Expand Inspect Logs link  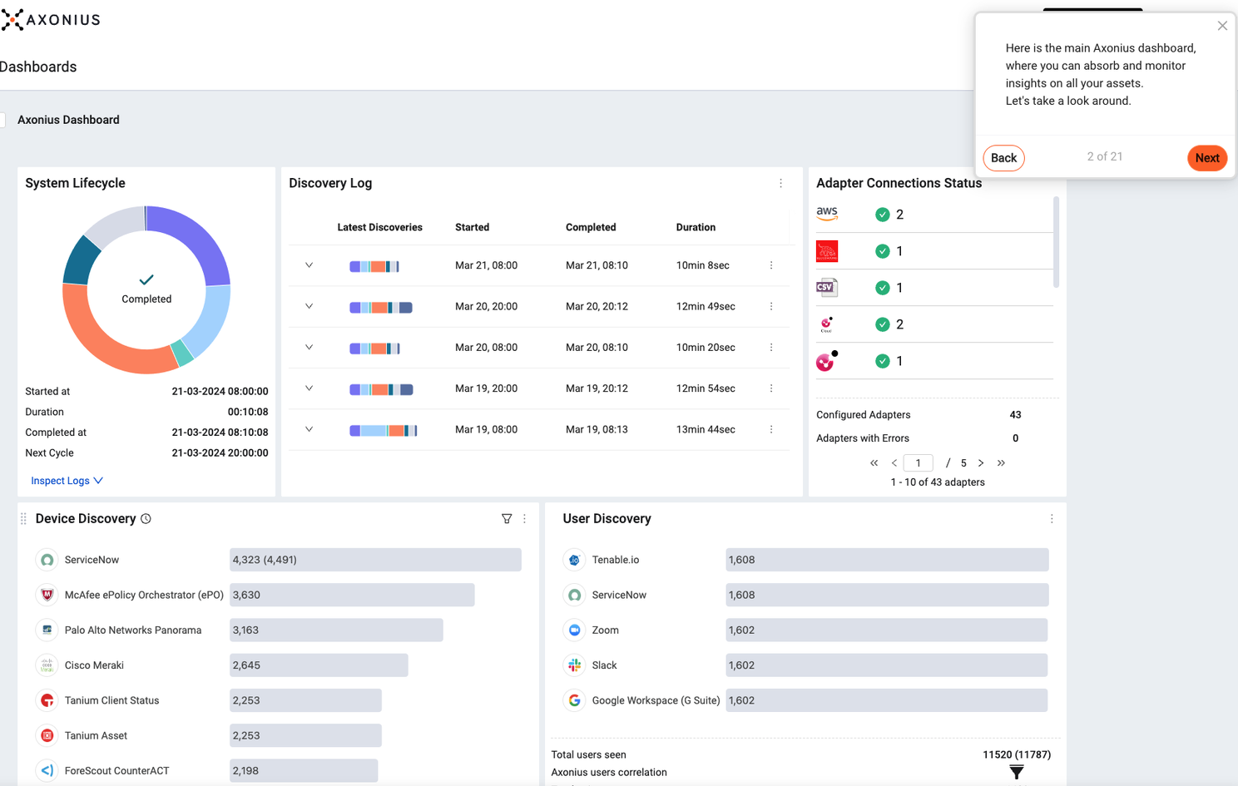point(67,481)
